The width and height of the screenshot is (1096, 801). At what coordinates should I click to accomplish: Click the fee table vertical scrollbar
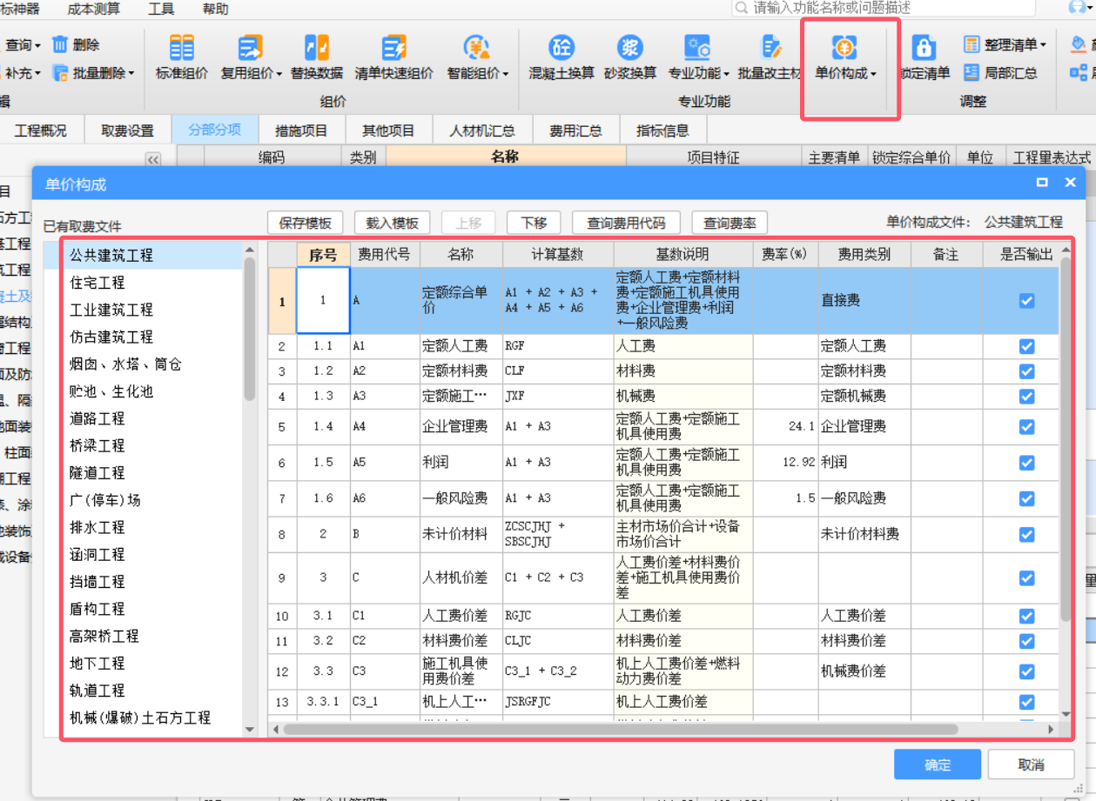coord(1066,439)
